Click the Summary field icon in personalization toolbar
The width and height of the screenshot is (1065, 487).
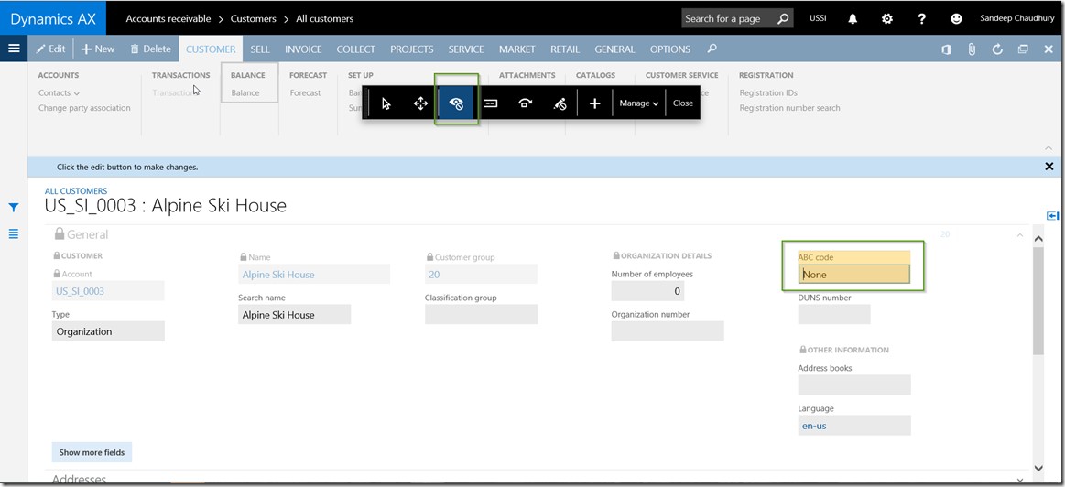pos(491,103)
